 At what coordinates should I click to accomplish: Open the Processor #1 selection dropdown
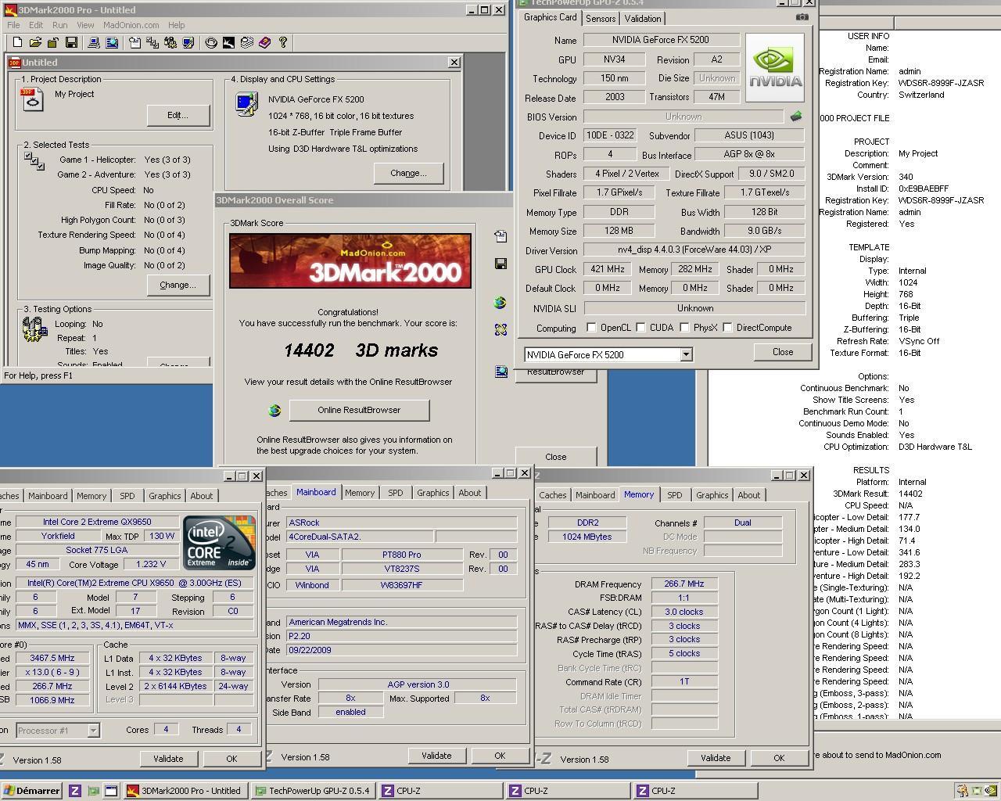click(x=93, y=731)
